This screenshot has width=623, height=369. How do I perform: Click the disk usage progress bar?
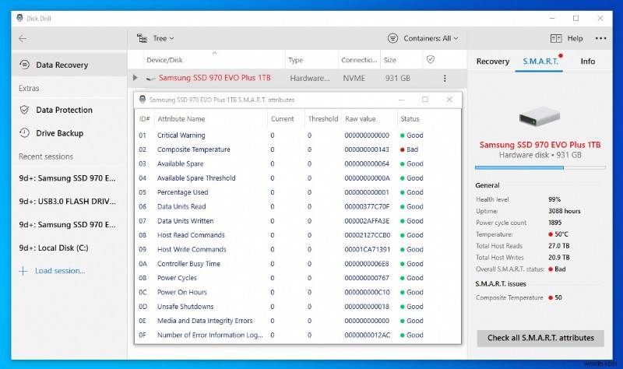click(x=540, y=167)
